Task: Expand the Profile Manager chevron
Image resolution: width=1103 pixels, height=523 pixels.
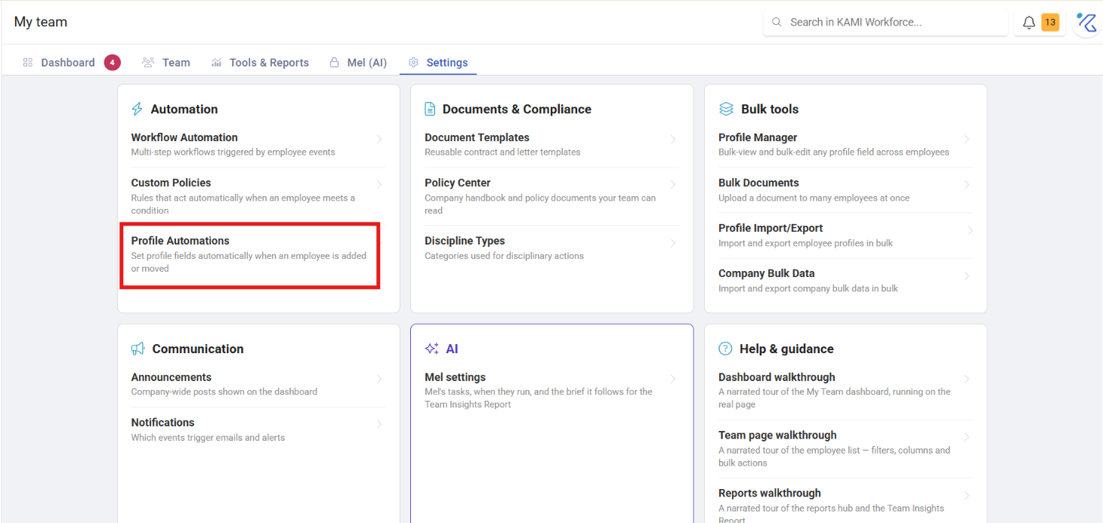Action: tap(966, 140)
